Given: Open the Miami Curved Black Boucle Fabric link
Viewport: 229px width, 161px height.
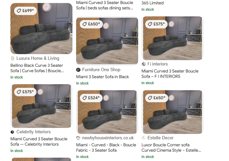Looking at the screenshot, I should (106, 148).
